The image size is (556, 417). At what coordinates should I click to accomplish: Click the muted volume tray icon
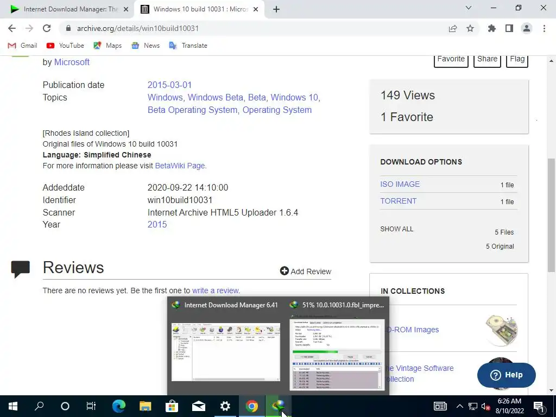(486, 406)
